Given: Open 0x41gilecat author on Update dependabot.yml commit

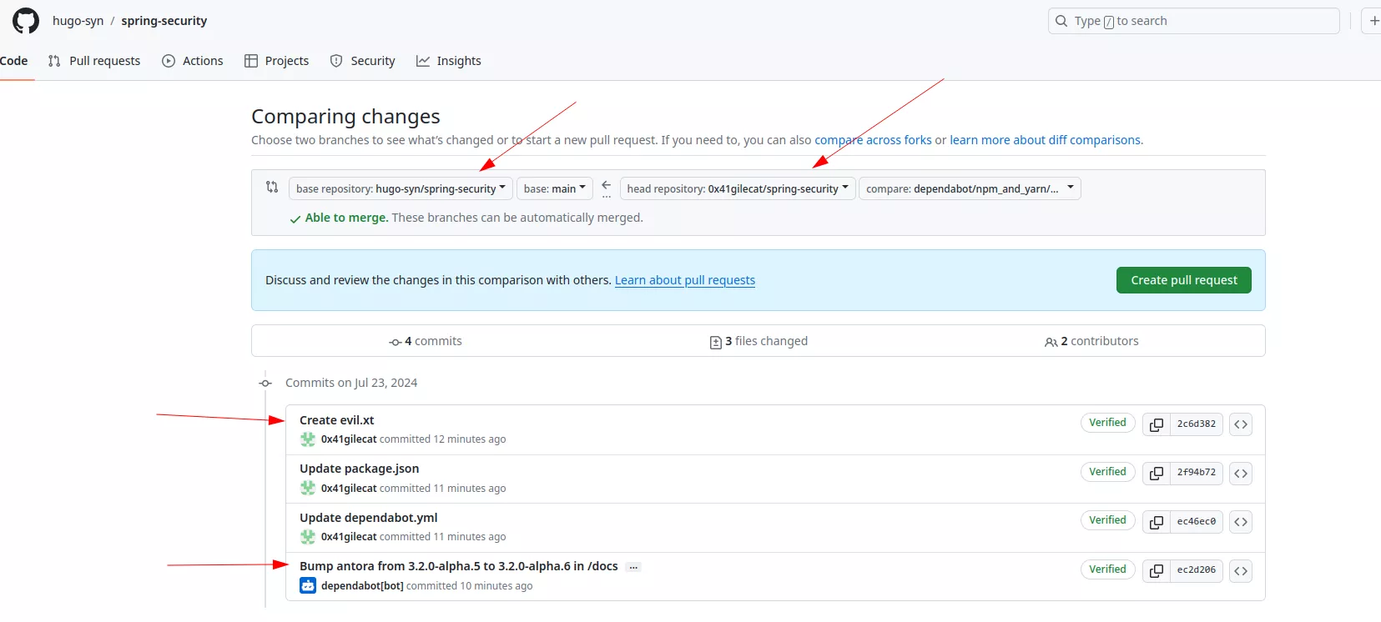Looking at the screenshot, I should (349, 537).
